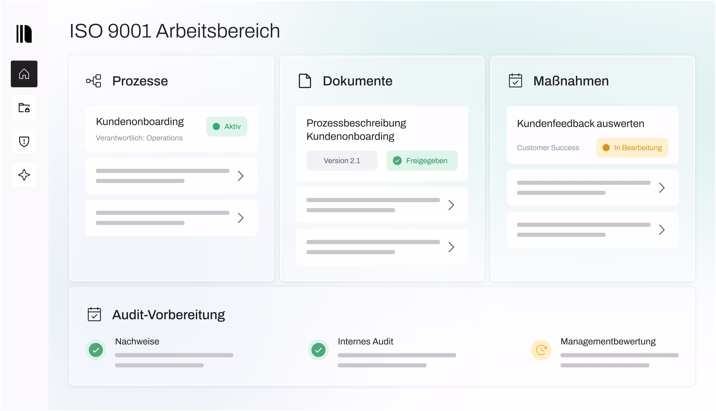Viewport: 716px width, 411px height.
Task: Open the Kundenonboarding process card
Action: click(x=171, y=129)
